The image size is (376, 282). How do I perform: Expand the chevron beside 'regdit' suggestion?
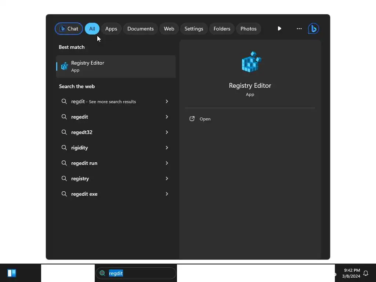coord(167,101)
